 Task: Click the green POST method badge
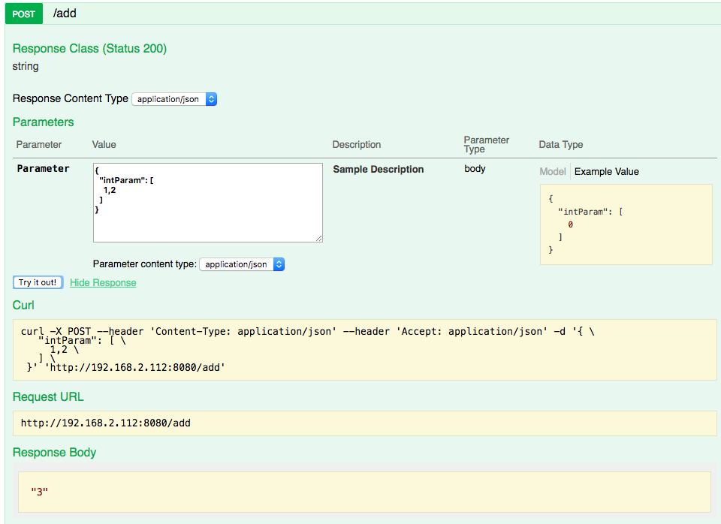[x=24, y=14]
